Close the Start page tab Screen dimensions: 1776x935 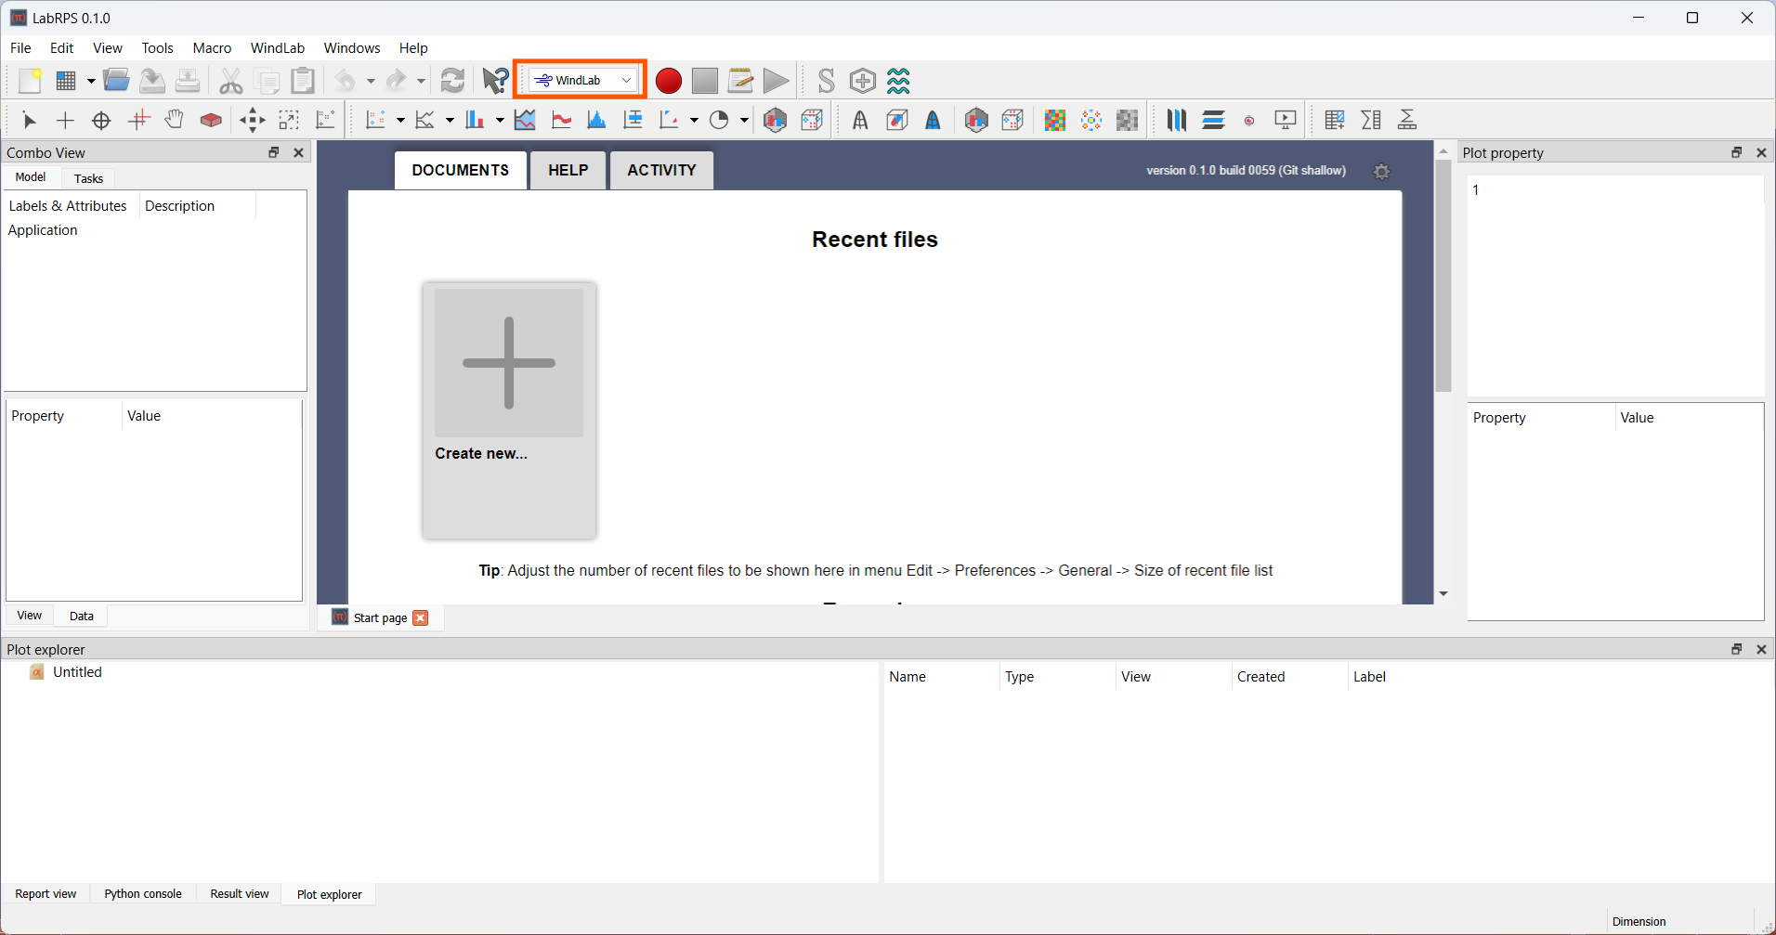click(x=421, y=618)
